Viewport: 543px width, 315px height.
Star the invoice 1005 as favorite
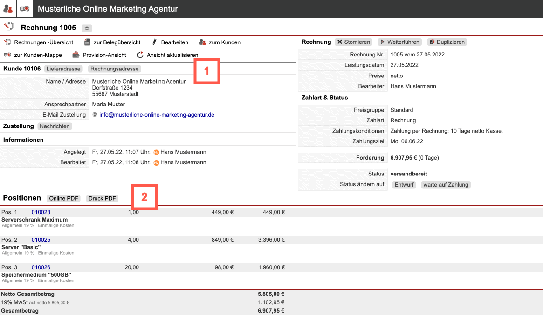coord(87,28)
